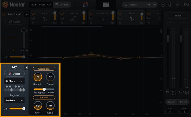Click the Key panel Mix slider handle
The image size is (191, 117).
pyautogui.click(x=24, y=109)
